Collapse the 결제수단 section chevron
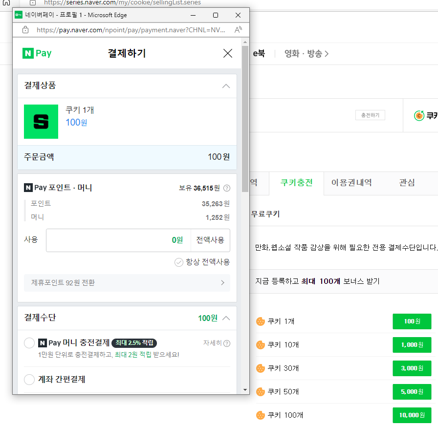 click(226, 318)
